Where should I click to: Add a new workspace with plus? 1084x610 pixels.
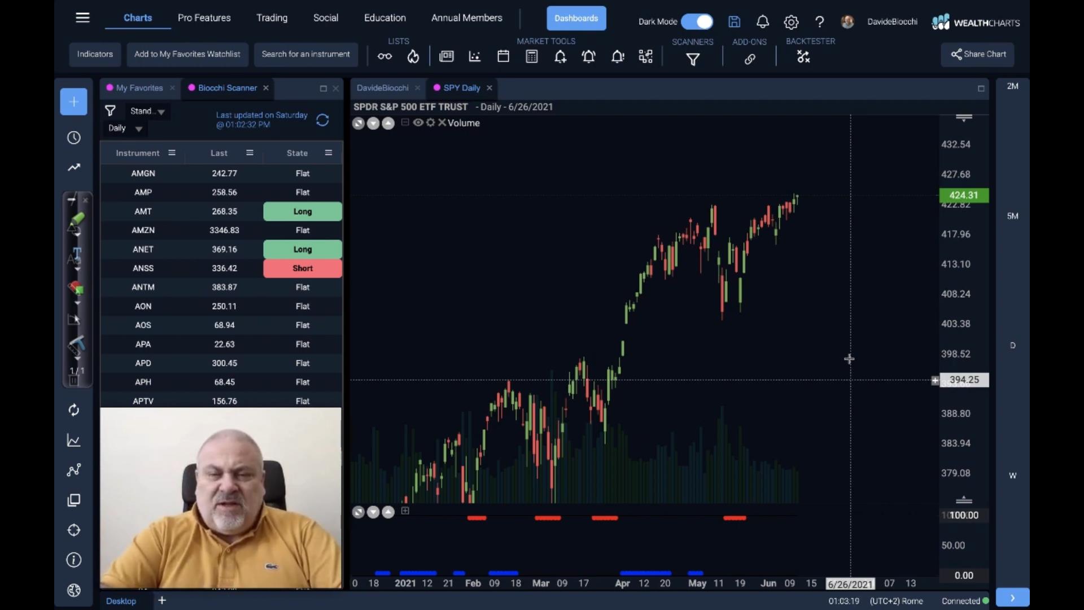pos(162,600)
